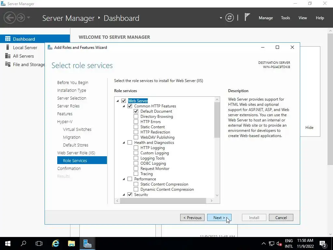Check the HTTP Errors option
333x250 pixels.
coord(136,122)
